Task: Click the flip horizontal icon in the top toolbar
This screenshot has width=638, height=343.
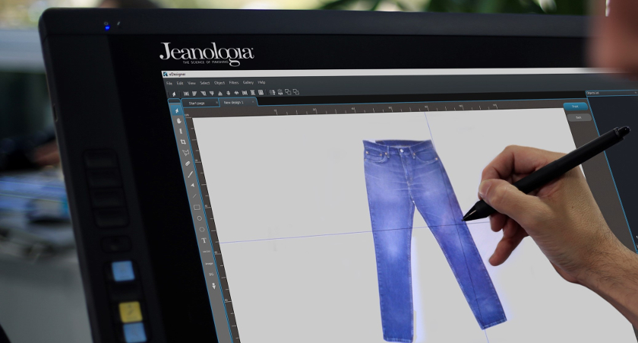Action: pos(236,93)
